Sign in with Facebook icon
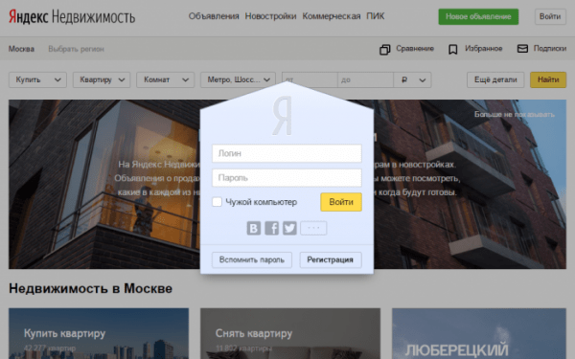The width and height of the screenshot is (575, 359). (x=272, y=228)
